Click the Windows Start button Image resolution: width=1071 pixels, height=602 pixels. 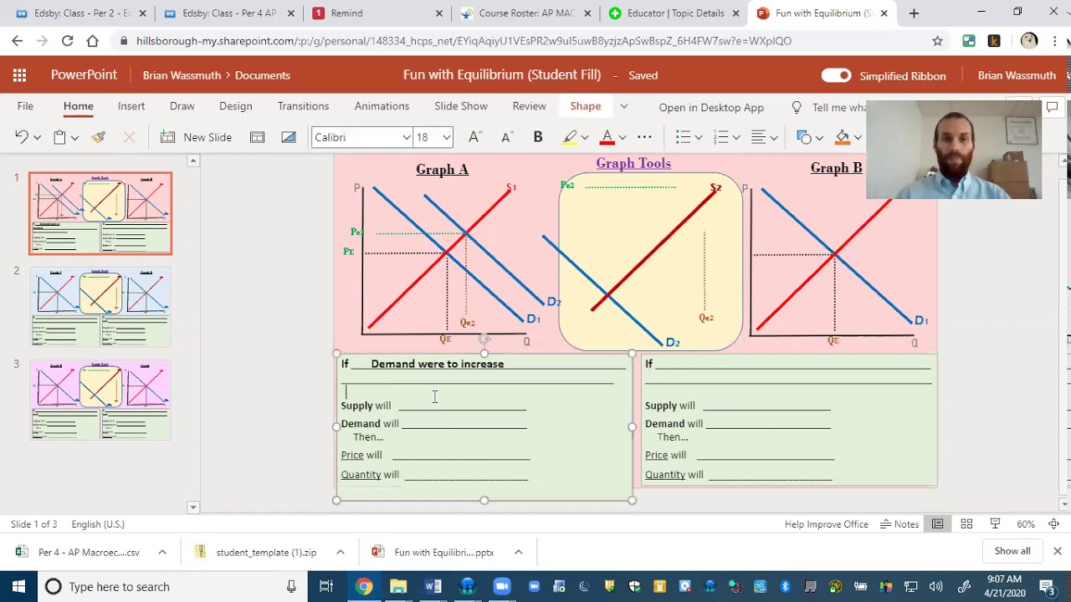(x=18, y=587)
